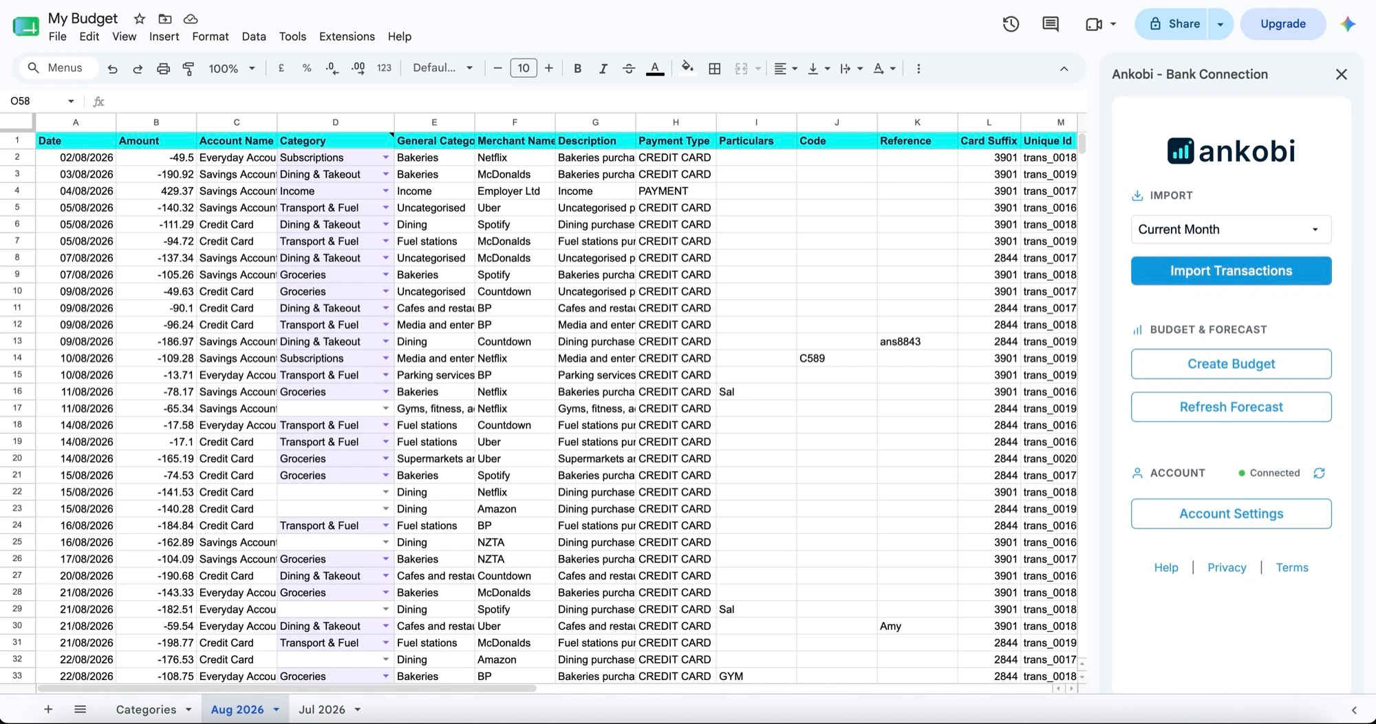Click the redo arrow in toolbar
1376x724 pixels.
pyautogui.click(x=138, y=69)
